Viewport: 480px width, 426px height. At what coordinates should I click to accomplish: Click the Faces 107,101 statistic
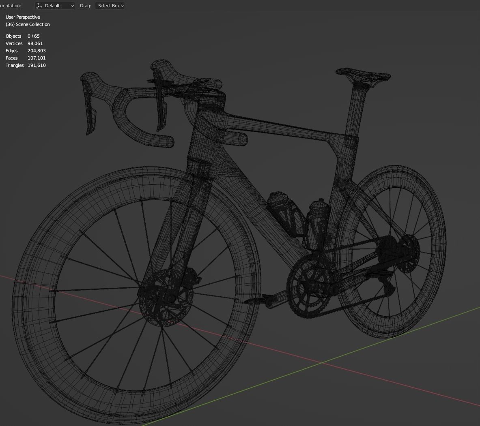pyautogui.click(x=26, y=58)
